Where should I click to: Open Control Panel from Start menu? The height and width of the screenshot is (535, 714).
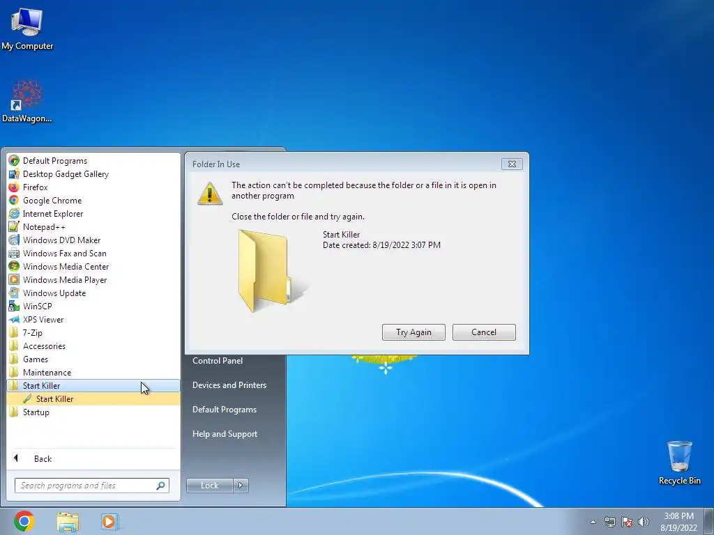pos(218,361)
